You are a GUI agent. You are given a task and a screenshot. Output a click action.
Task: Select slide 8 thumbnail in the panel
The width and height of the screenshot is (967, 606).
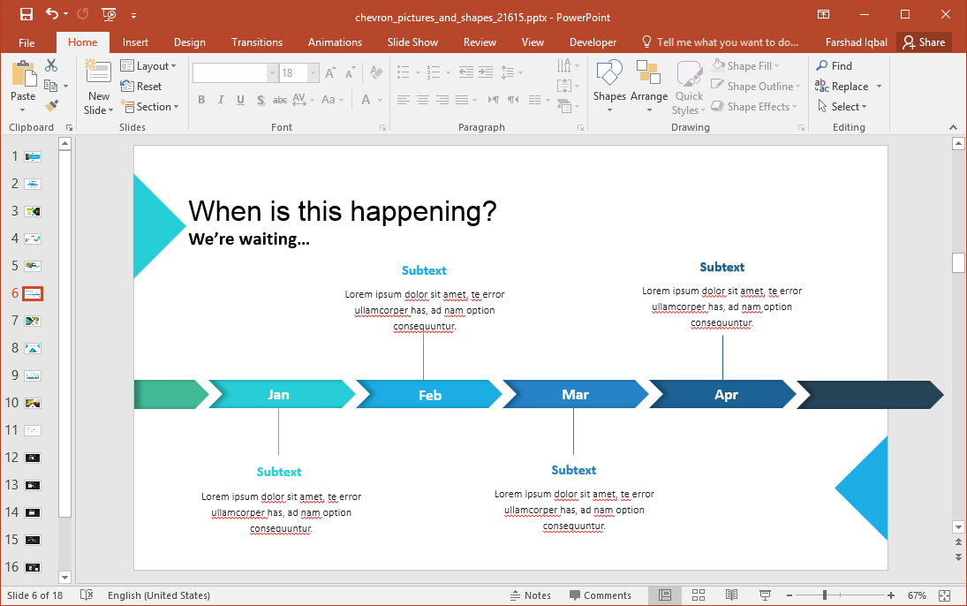[33, 348]
